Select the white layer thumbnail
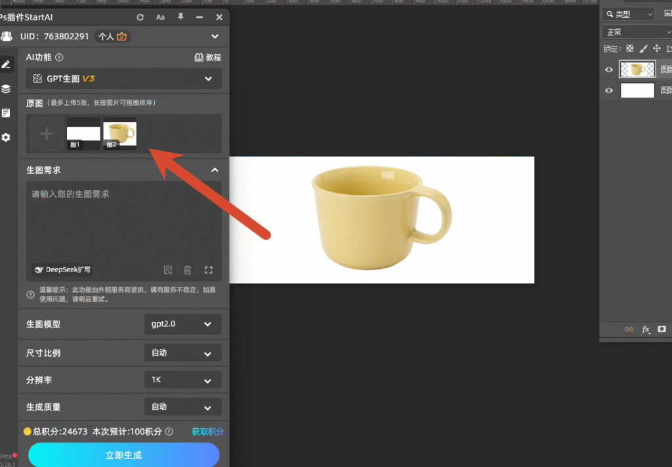The height and width of the screenshot is (467, 672). click(x=637, y=91)
